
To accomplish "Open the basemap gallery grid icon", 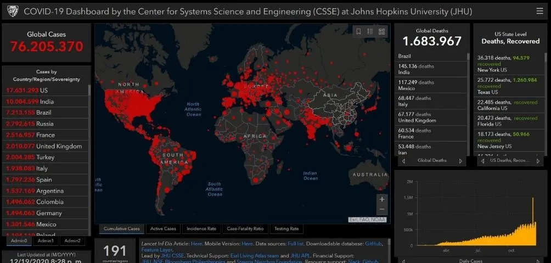I will [x=382, y=31].
